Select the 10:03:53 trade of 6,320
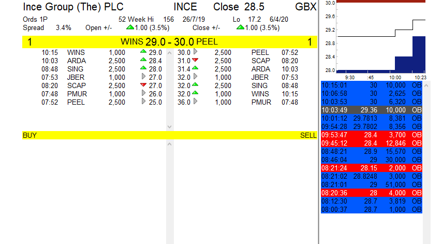Screen dimensions: 442x244 (x=372, y=102)
